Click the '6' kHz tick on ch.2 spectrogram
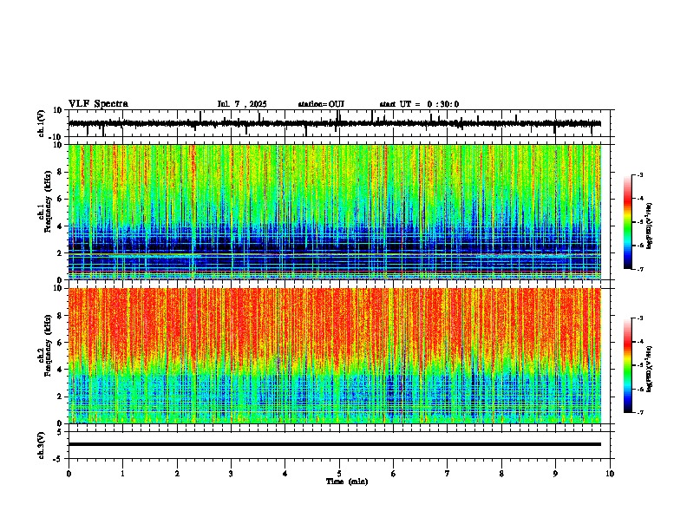 pyautogui.click(x=60, y=343)
